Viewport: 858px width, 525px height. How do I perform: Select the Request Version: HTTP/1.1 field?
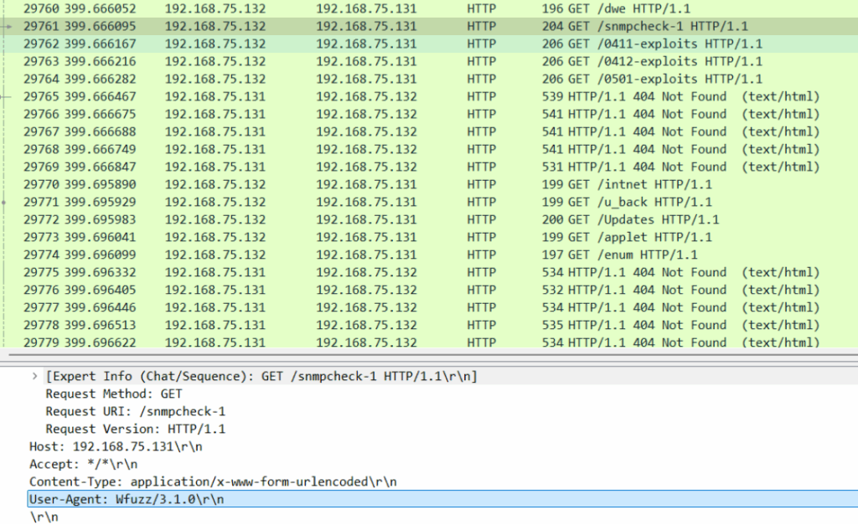135,429
